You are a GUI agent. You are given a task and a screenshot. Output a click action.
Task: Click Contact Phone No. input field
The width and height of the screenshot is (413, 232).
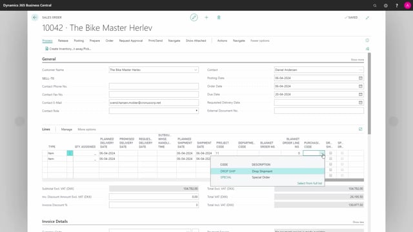(x=154, y=86)
